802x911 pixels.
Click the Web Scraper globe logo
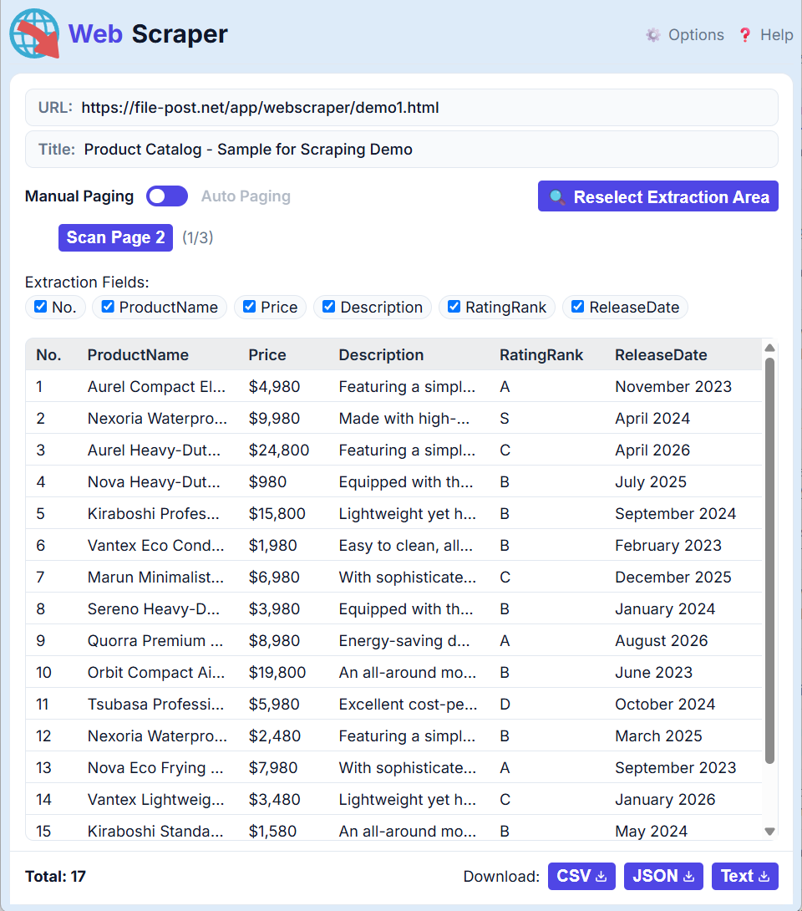(x=34, y=33)
